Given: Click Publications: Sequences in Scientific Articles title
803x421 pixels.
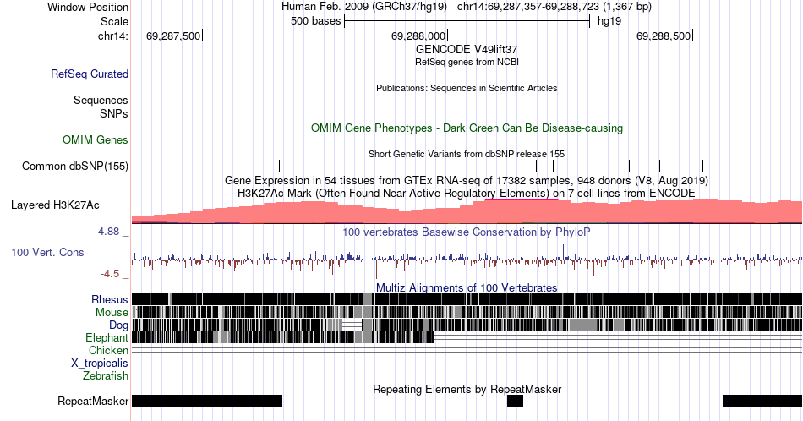Looking at the screenshot, I should coord(467,88).
